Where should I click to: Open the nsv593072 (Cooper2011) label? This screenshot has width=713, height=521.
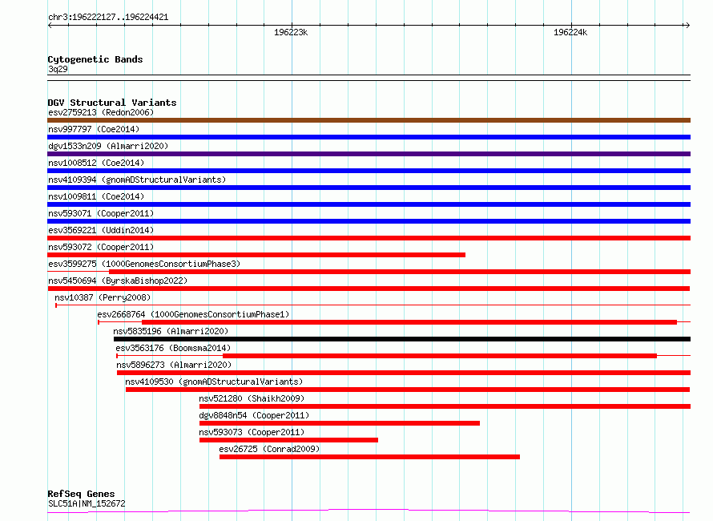tap(101, 247)
